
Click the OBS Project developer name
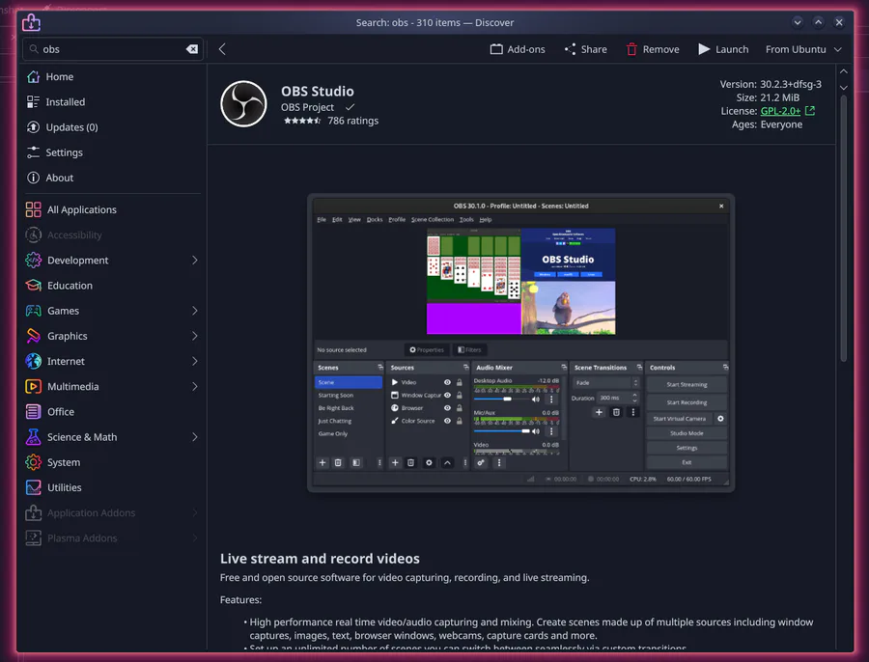point(307,107)
